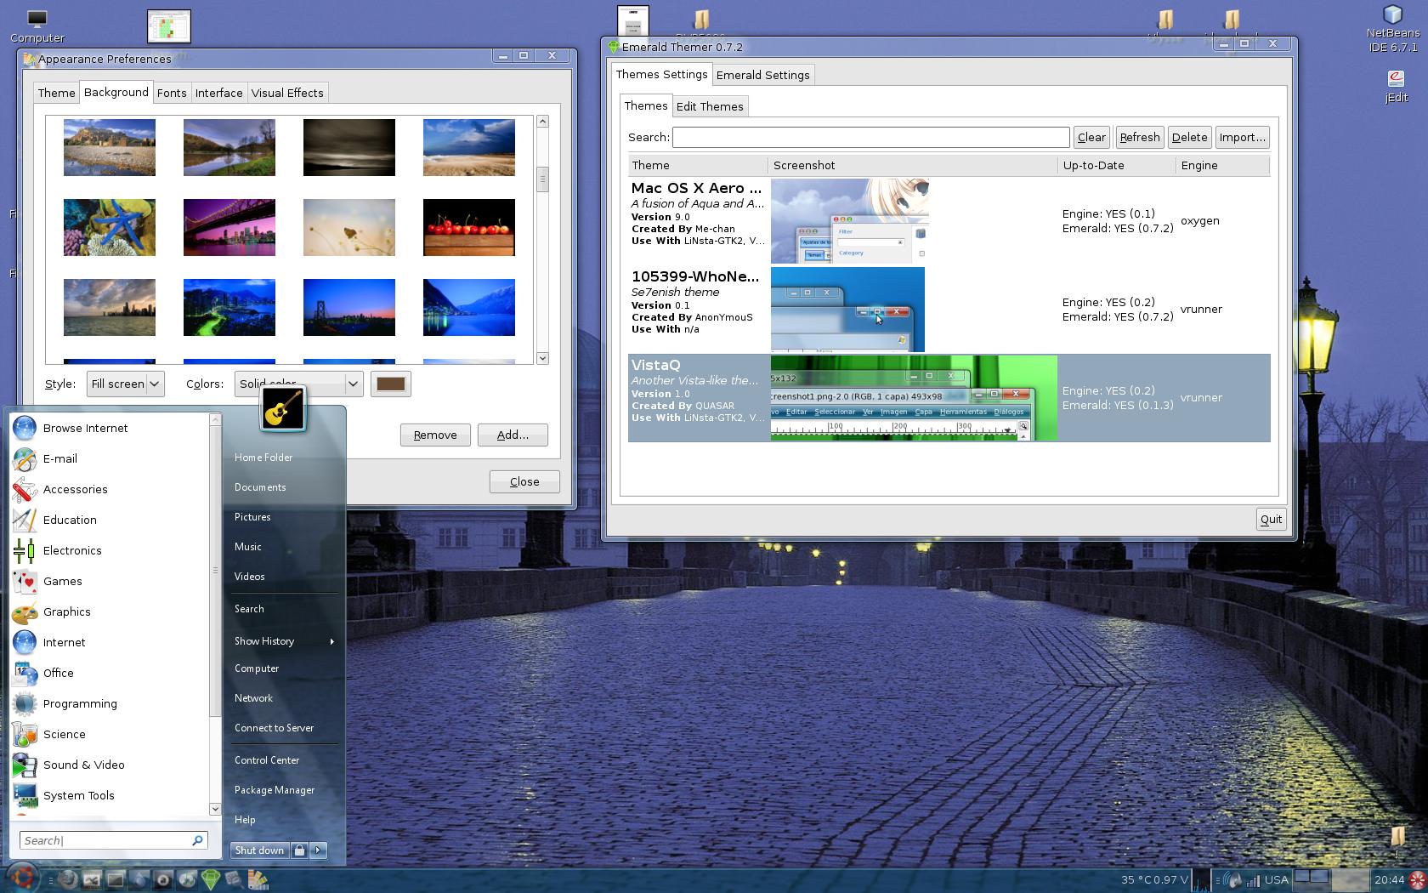Click the volume speaker tray icon
This screenshot has height=893, width=1428.
point(1233,880)
